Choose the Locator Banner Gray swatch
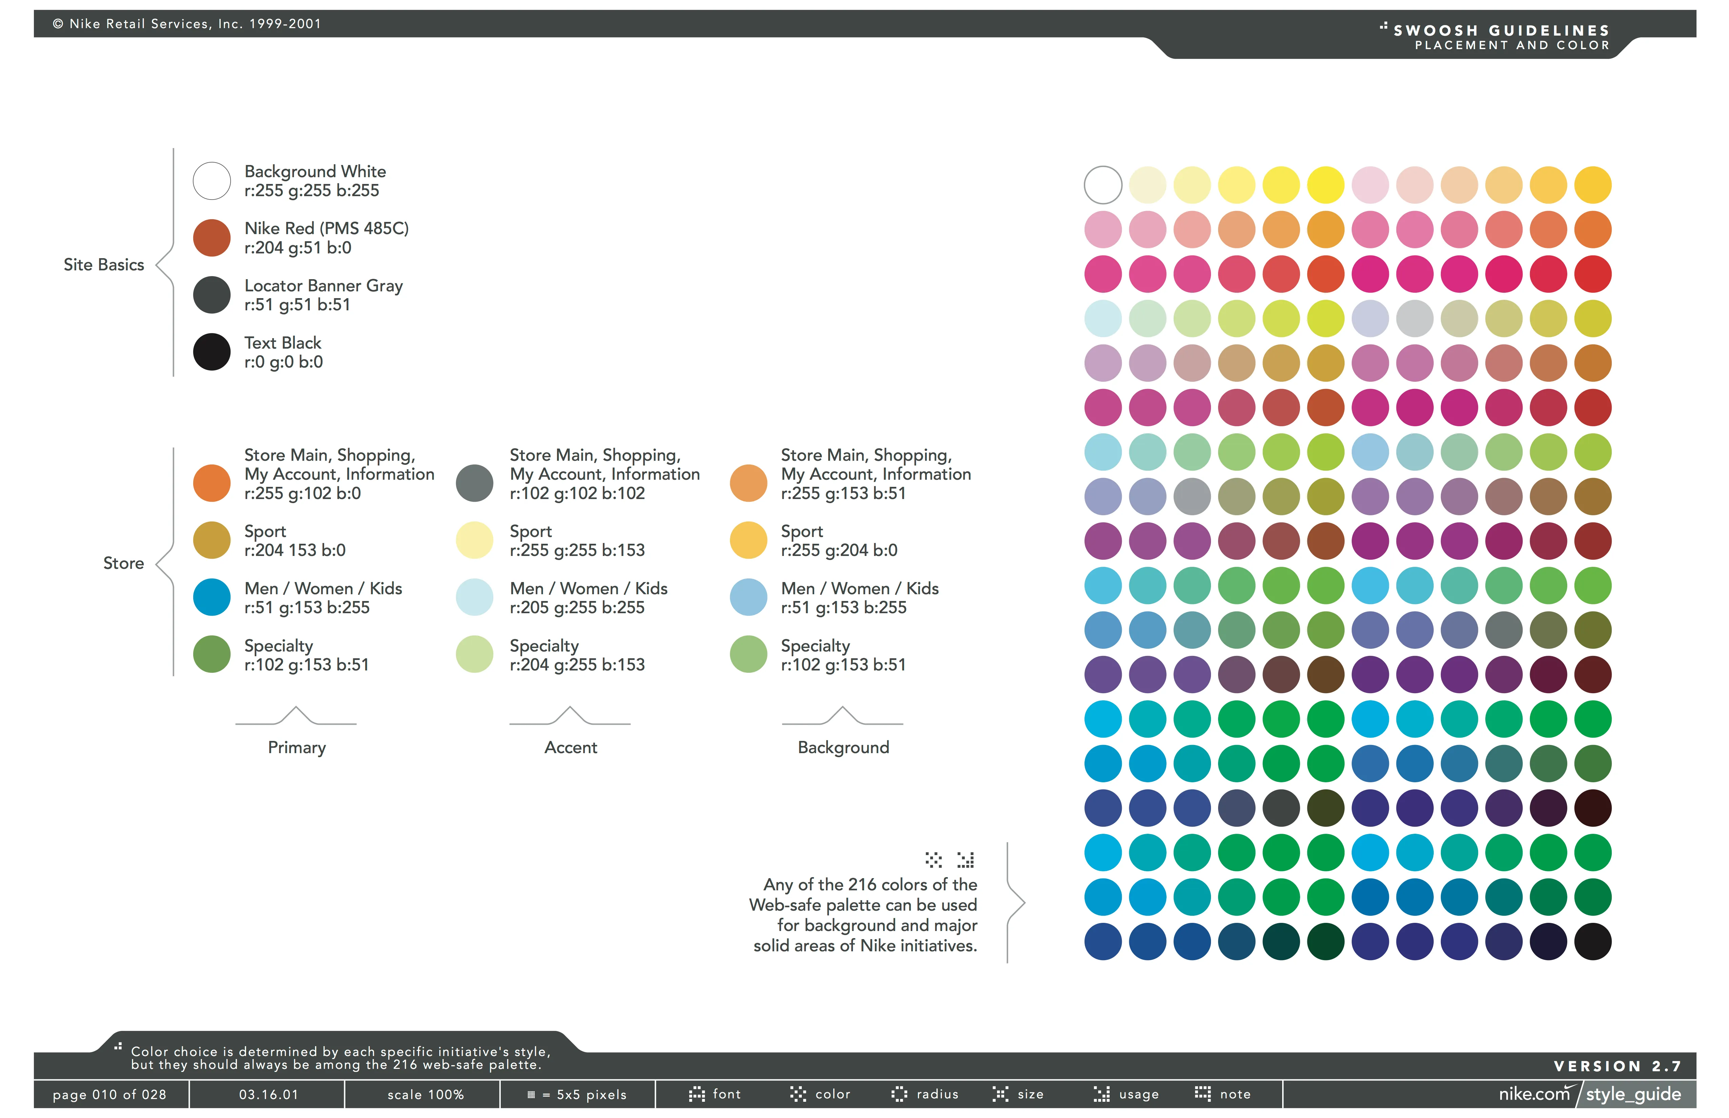Image resolution: width=1729 pixels, height=1118 pixels. (x=212, y=295)
